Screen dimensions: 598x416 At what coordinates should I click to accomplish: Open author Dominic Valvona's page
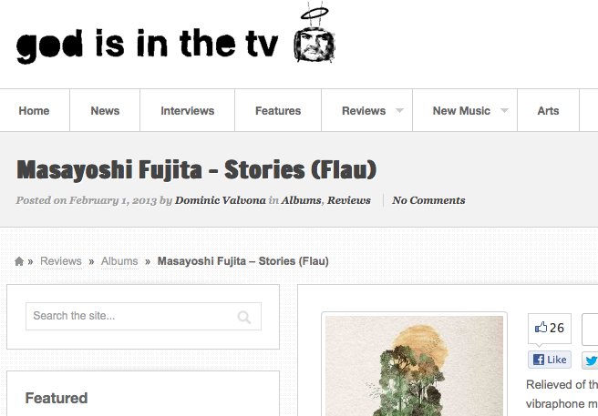point(221,200)
